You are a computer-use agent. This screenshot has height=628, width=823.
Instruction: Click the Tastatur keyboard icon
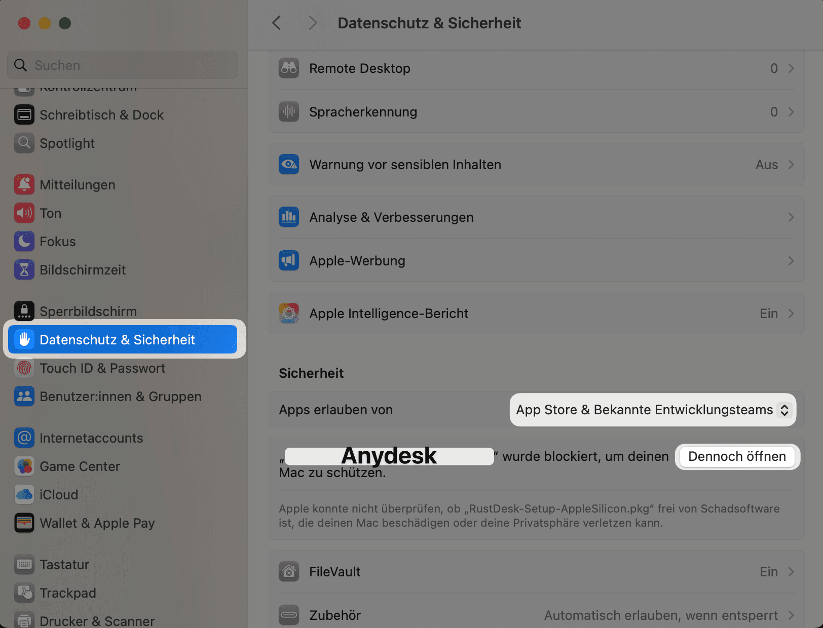click(x=24, y=565)
